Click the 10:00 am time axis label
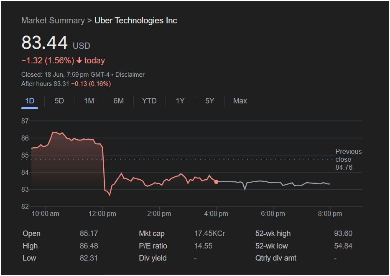This screenshot has height=276, width=390. pos(46,214)
